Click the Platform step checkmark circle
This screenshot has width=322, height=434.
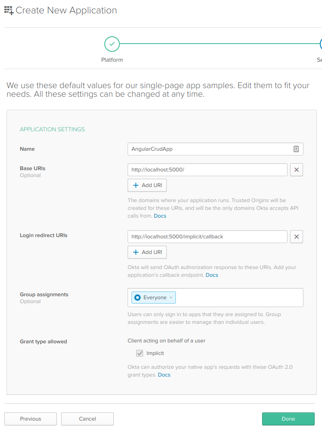coord(112,44)
